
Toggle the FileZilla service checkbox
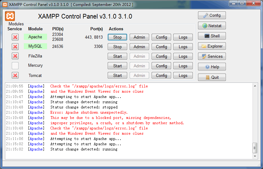[x=15, y=56]
